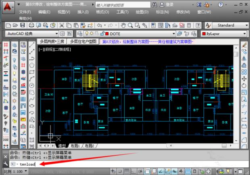This screenshot has width=250, height=175.
Task: Activate Zoom Realtime magnifier tool
Action: (x=130, y=25)
